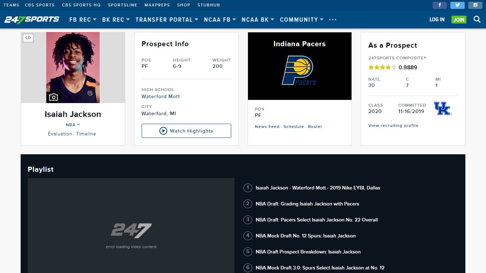
Task: Open TEAMS in top bar
Action: (11, 5)
